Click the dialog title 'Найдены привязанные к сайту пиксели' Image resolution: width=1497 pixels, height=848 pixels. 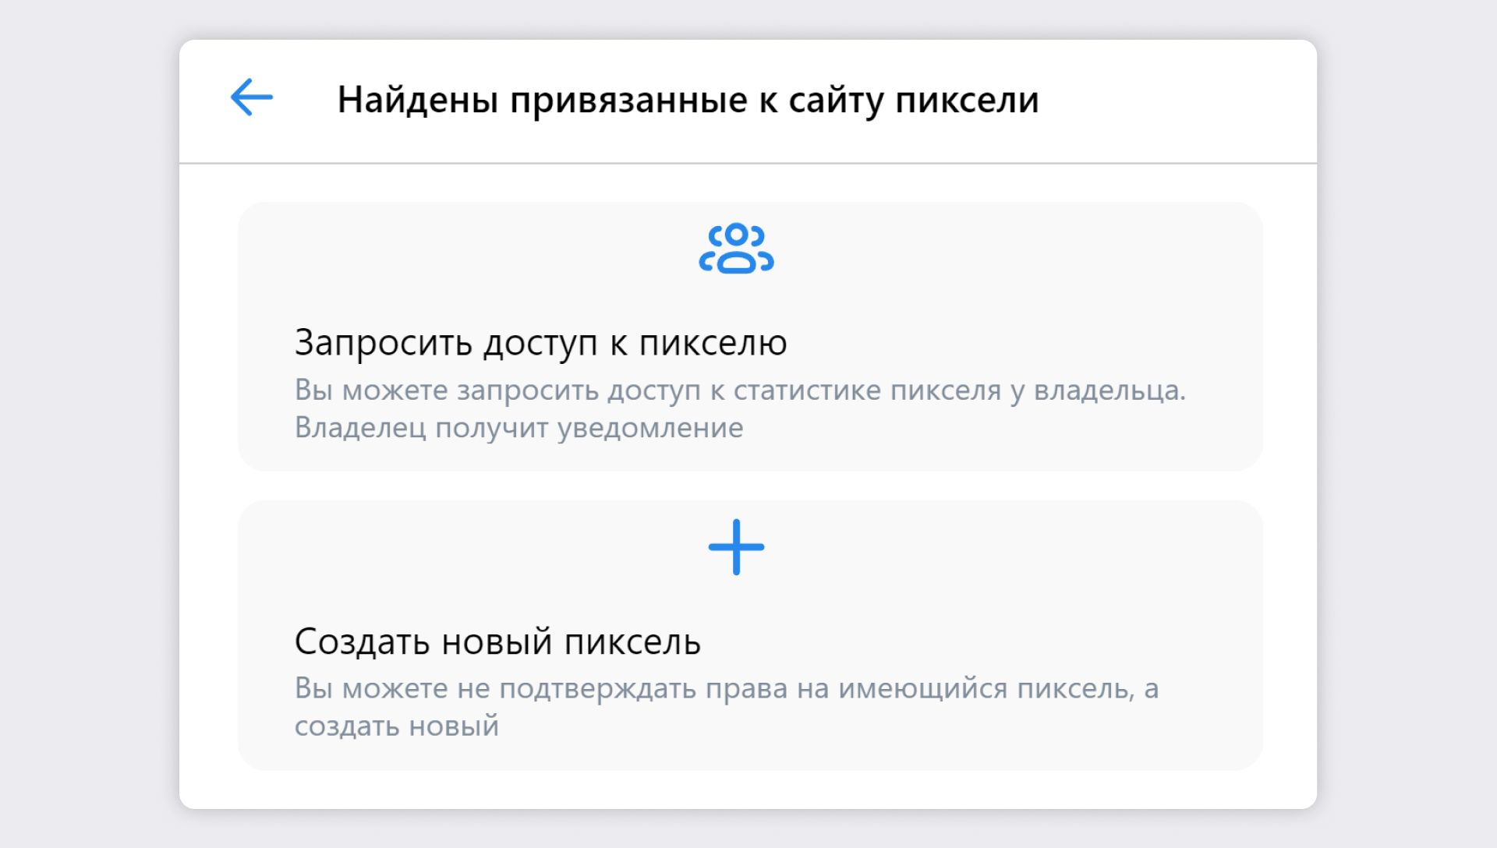pos(688,100)
